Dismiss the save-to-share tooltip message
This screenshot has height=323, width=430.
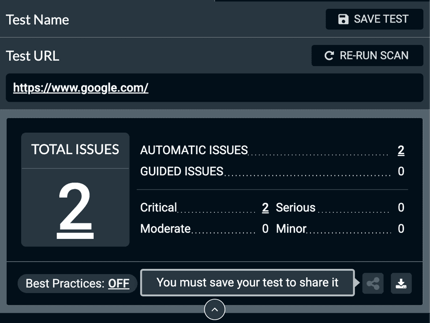(247, 283)
